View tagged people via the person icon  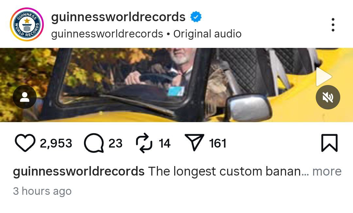click(25, 97)
